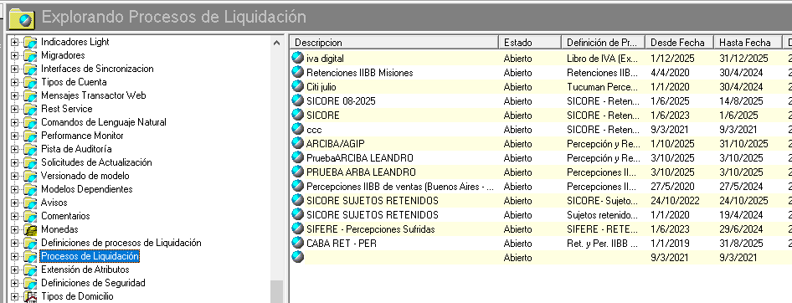Click the globe icon of Retenciones IIBB Misiones

click(x=298, y=72)
